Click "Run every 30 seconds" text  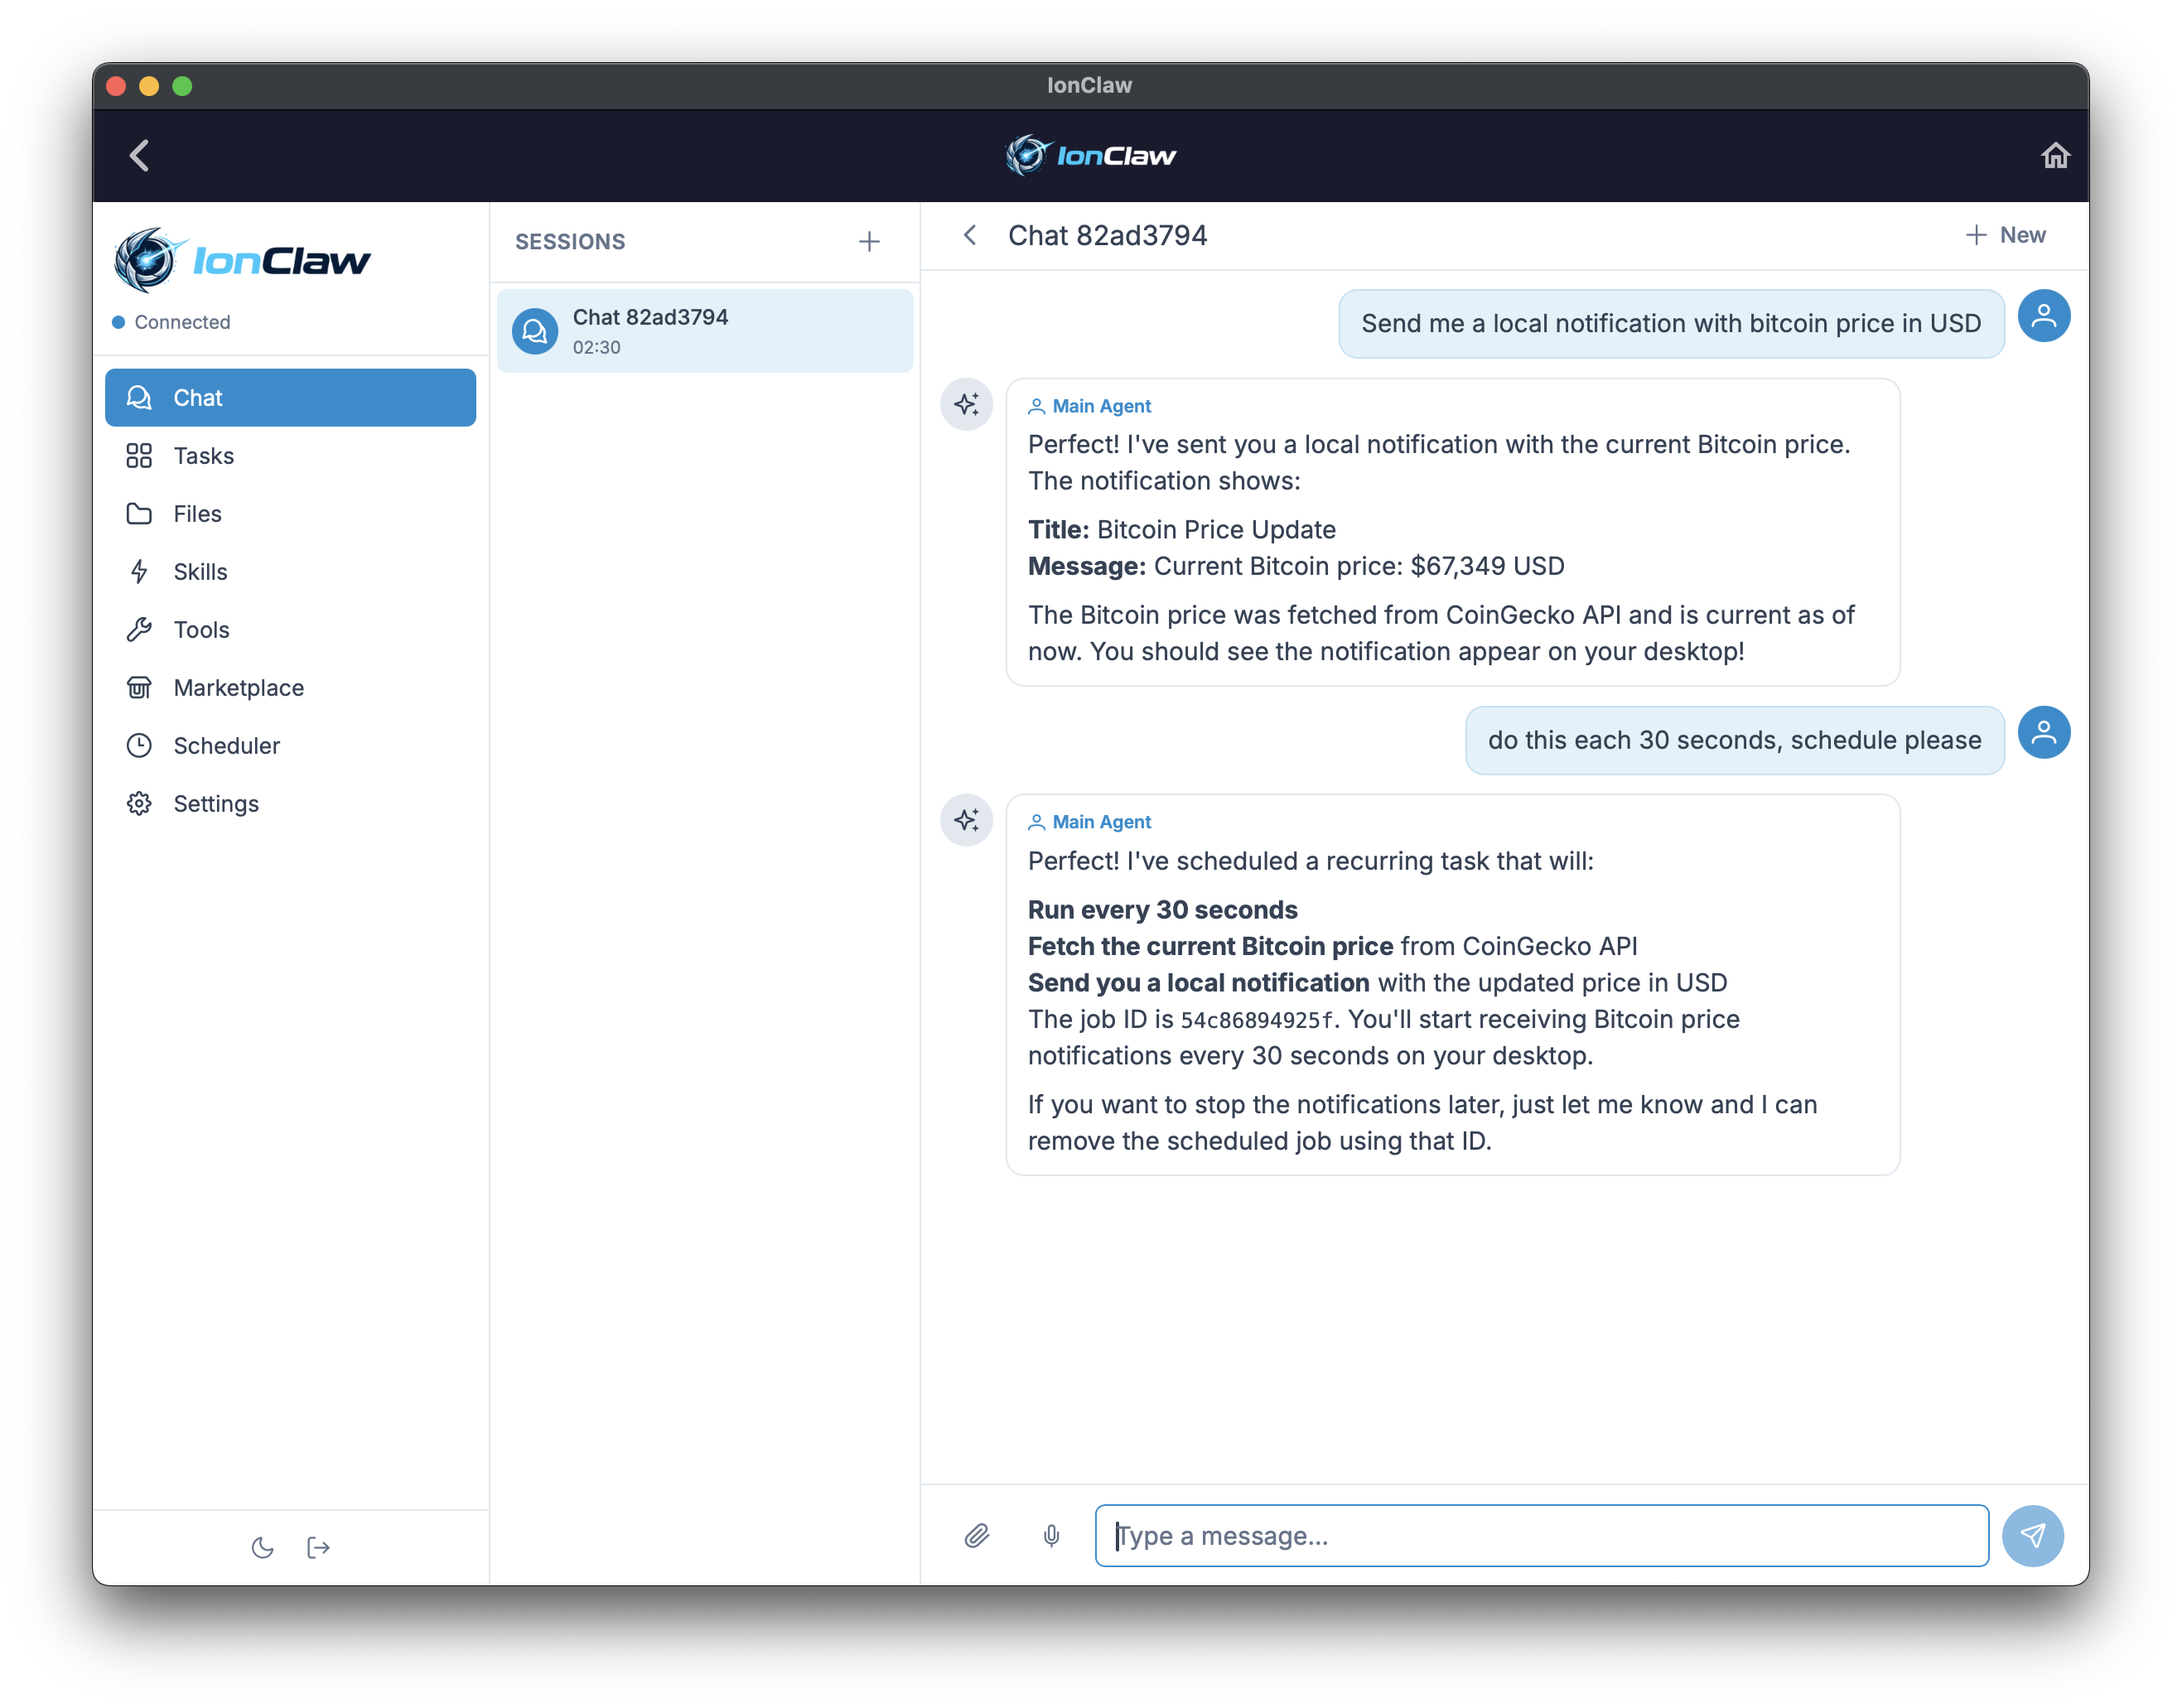coord(1162,910)
